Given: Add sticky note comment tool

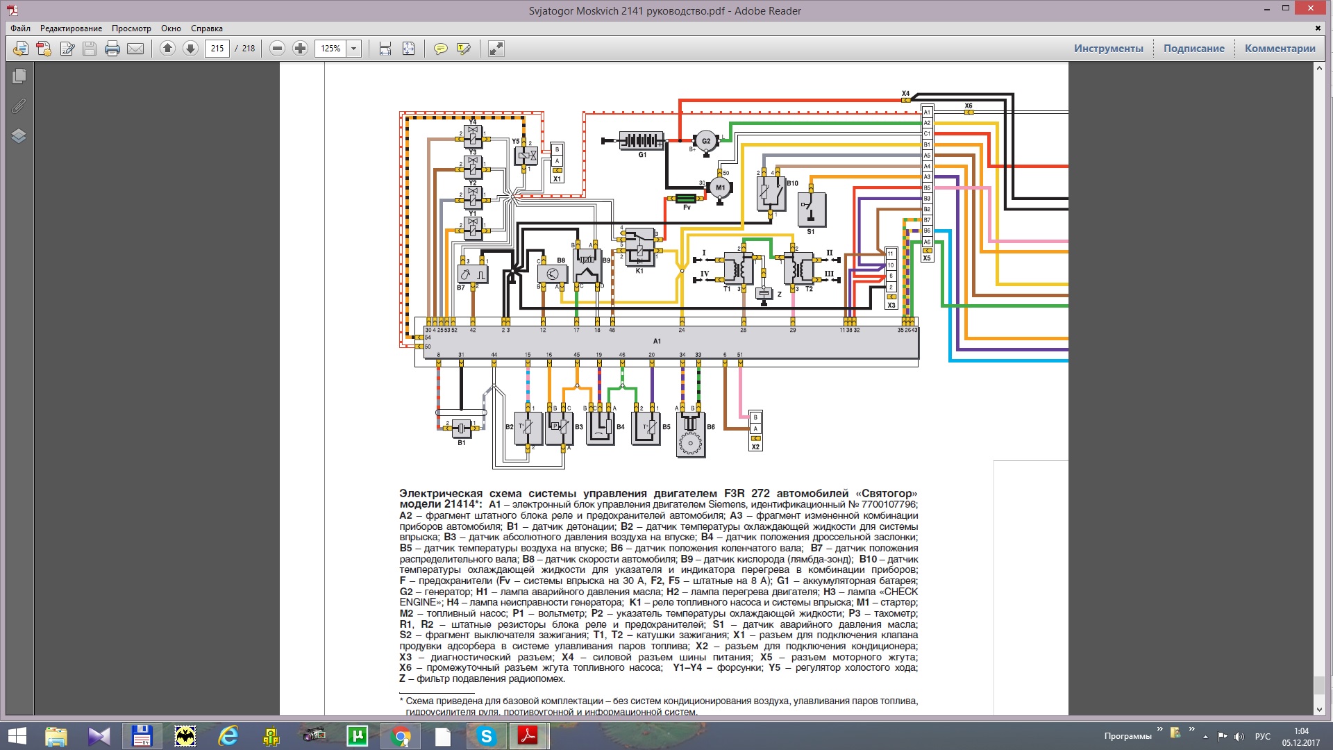Looking at the screenshot, I should coord(440,49).
